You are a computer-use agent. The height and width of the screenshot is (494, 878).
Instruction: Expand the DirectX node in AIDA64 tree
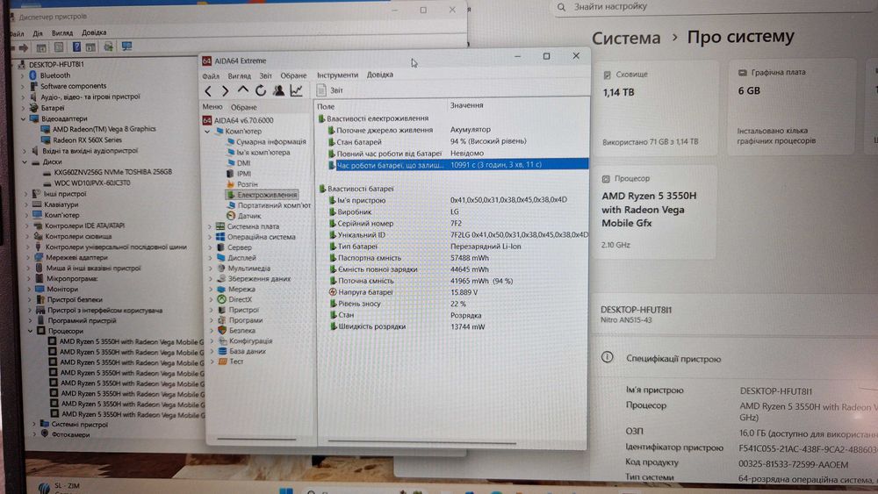pos(211,299)
